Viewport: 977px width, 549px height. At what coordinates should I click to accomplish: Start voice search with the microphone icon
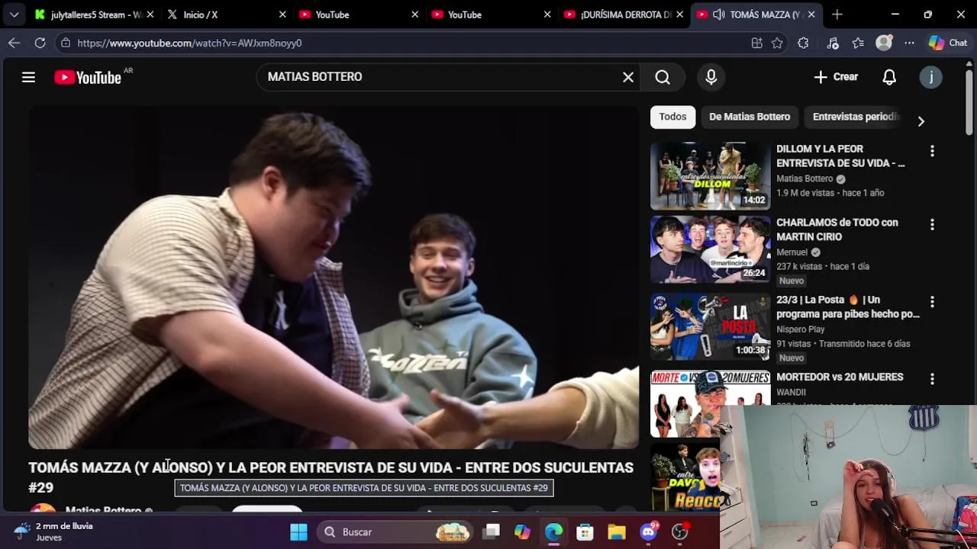click(711, 77)
